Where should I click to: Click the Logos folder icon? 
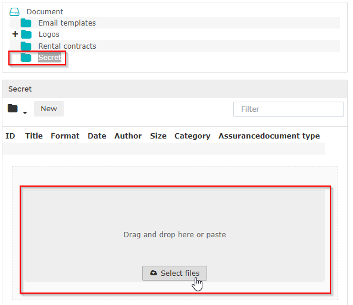tap(26, 34)
